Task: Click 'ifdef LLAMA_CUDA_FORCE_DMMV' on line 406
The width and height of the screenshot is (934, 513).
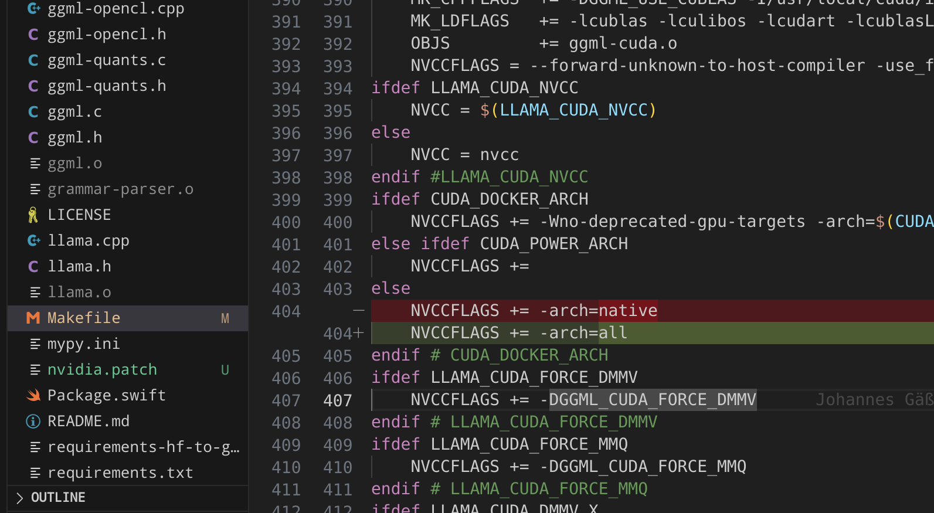Action: coord(504,378)
